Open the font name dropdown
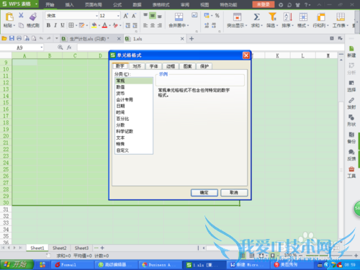 point(96,16)
